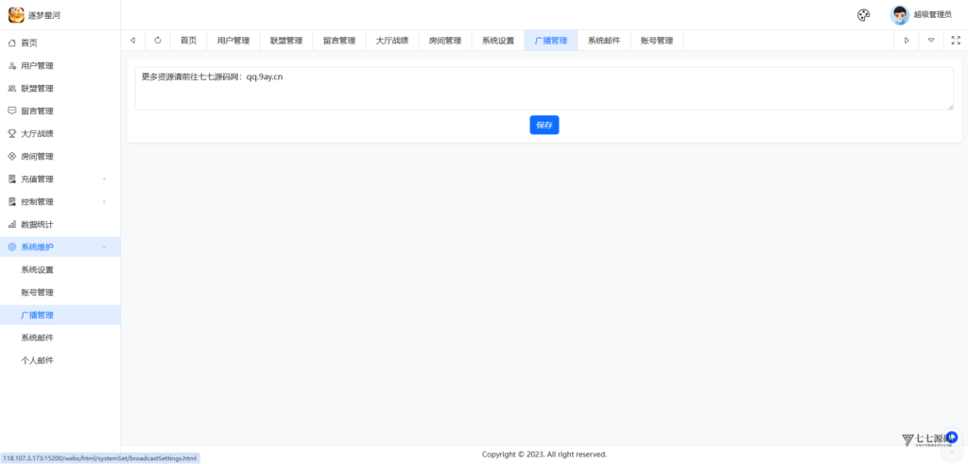968x464 pixels.
Task: Click the 逐梦星河 title text
Action: [x=44, y=15]
